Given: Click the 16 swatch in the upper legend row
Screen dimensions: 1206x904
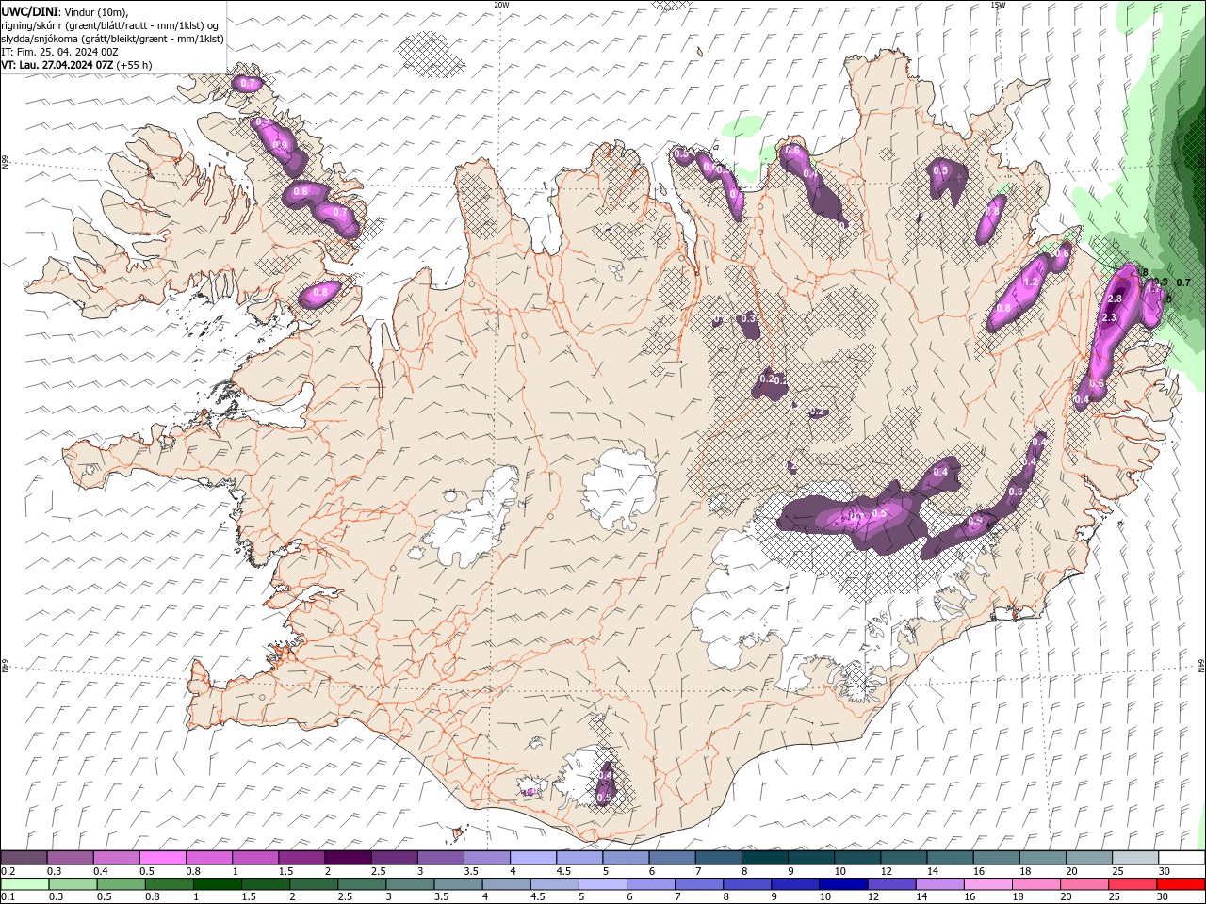Looking at the screenshot, I should click(x=995, y=858).
